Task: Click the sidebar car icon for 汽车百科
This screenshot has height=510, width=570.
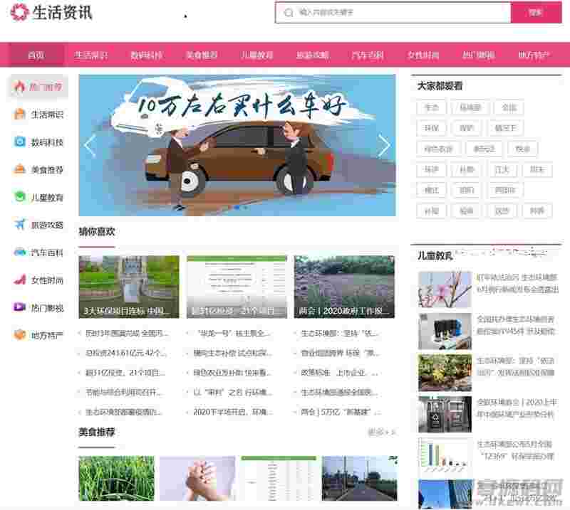Action: click(x=19, y=253)
